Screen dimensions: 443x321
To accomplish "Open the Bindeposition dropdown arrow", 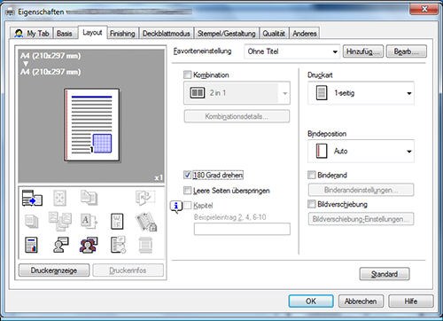I will coord(409,152).
